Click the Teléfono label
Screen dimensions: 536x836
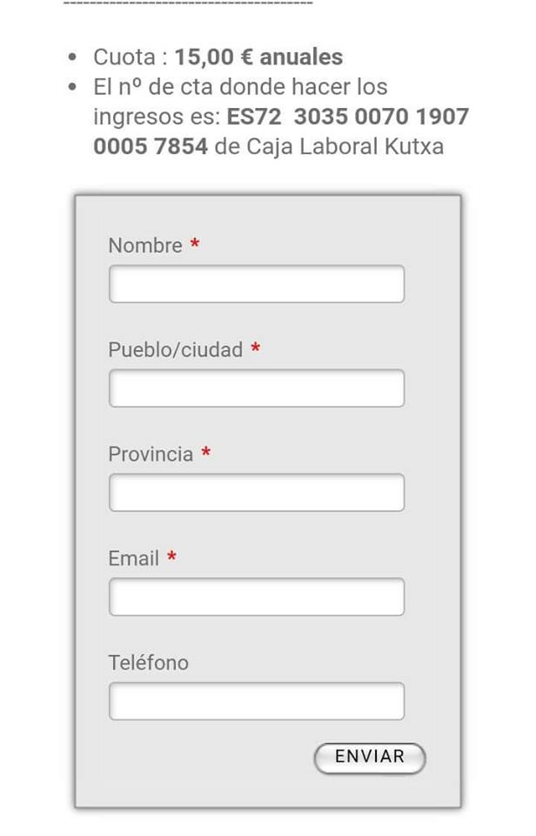coord(149,663)
